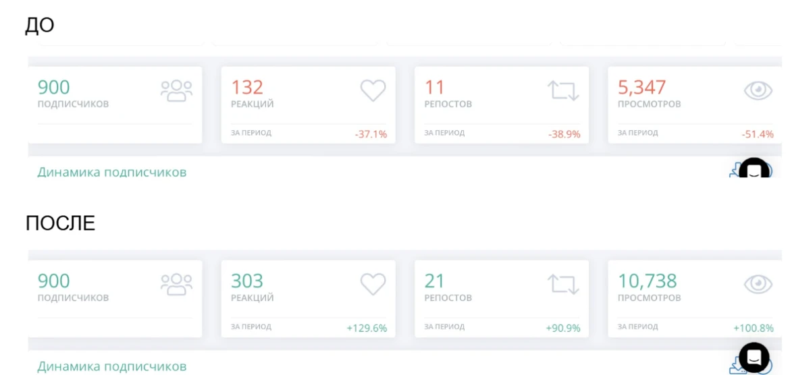This screenshot has width=790, height=375.
Task: Click +90.9% reposts change value
Action: click(562, 328)
